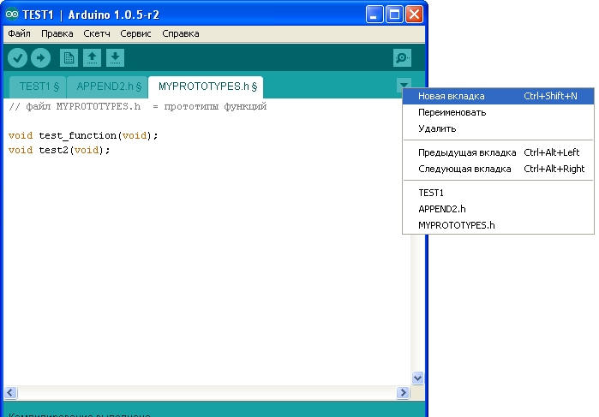Click the line void test2(void);

tap(59, 150)
